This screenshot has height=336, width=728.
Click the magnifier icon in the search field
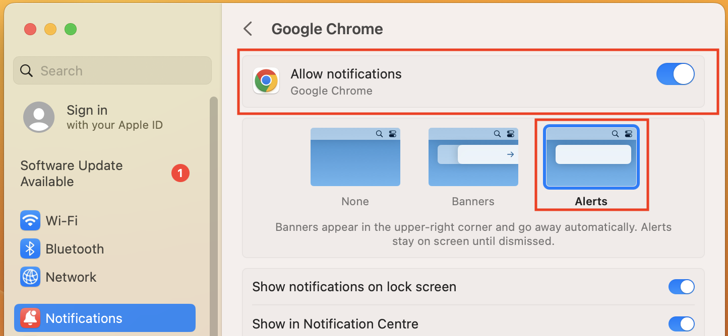pyautogui.click(x=27, y=70)
